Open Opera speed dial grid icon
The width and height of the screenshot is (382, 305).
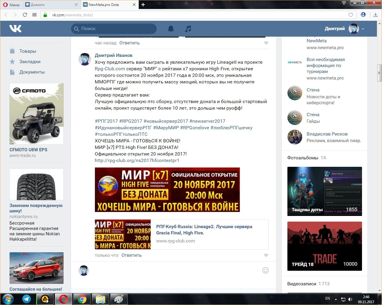click(34, 15)
